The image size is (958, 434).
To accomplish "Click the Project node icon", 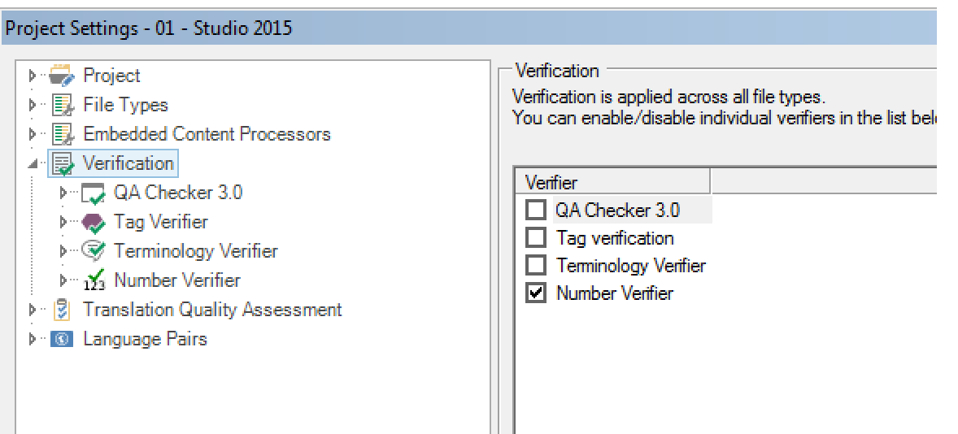I will (x=62, y=76).
